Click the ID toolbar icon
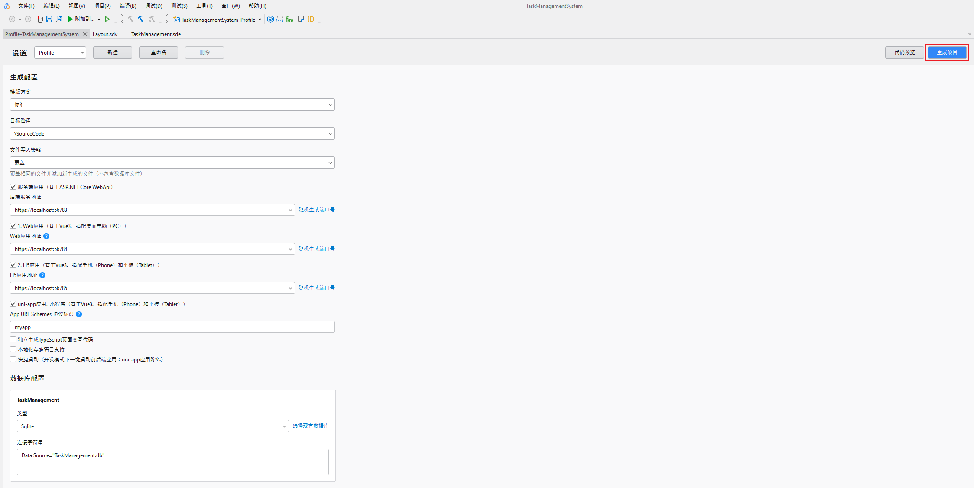Image resolution: width=974 pixels, height=488 pixels. [311, 19]
